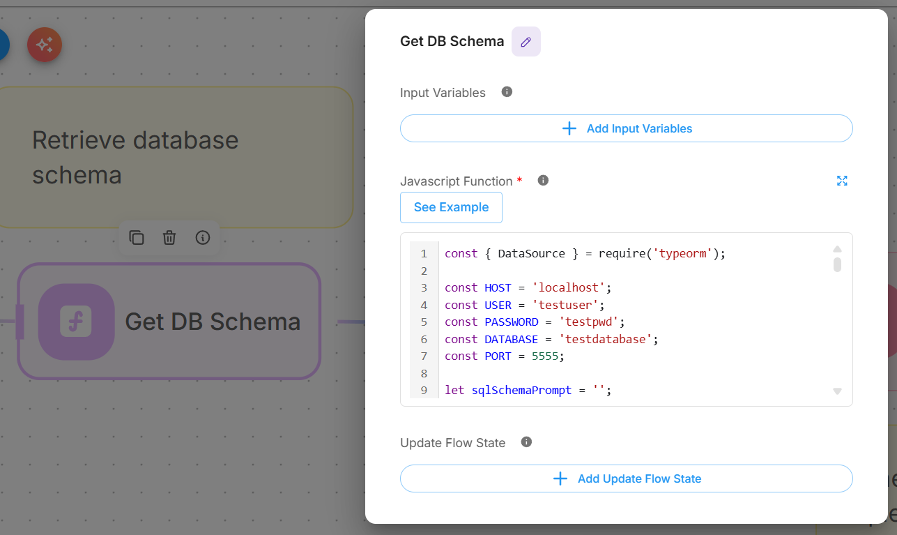Screen dimensions: 897x535
Task: Click the Update Flow State info icon
Action: pos(526,442)
